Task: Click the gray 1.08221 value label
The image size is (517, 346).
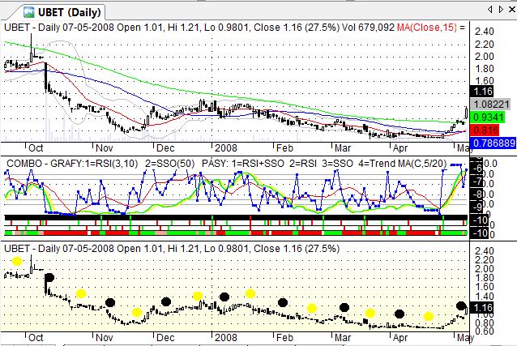Action: click(491, 105)
